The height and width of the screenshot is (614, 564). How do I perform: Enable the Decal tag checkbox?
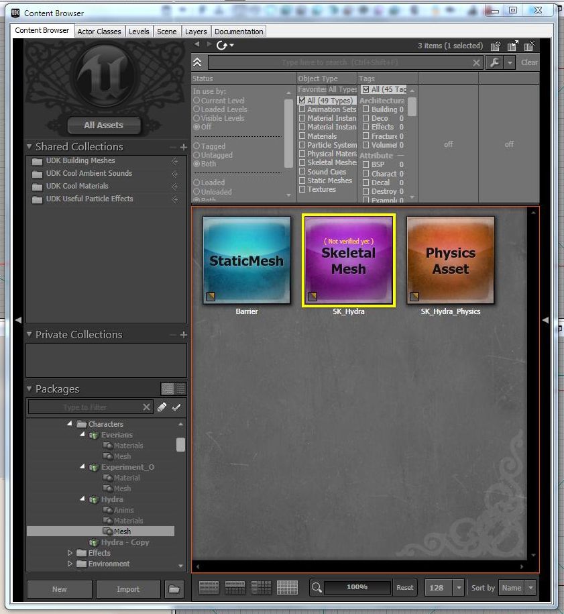pyautogui.click(x=366, y=183)
